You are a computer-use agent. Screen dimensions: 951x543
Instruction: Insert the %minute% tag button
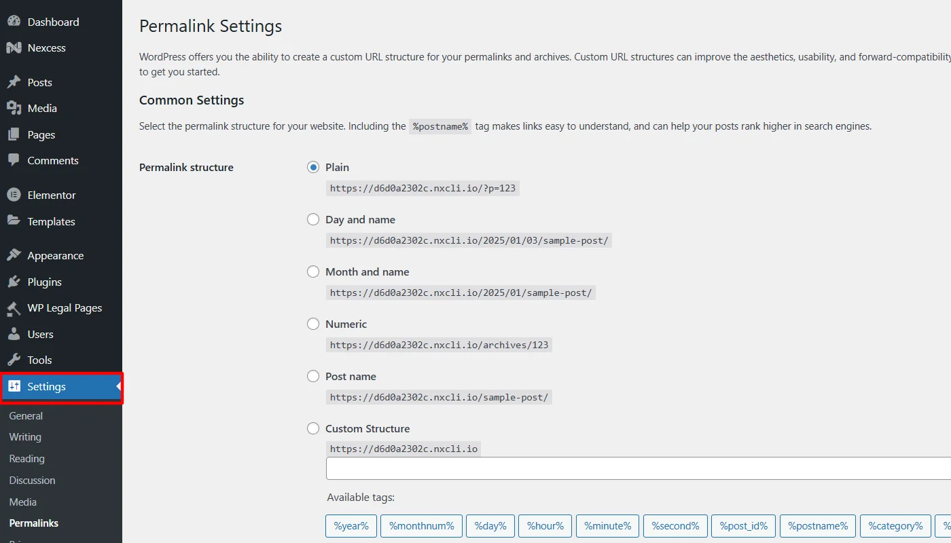coord(607,526)
